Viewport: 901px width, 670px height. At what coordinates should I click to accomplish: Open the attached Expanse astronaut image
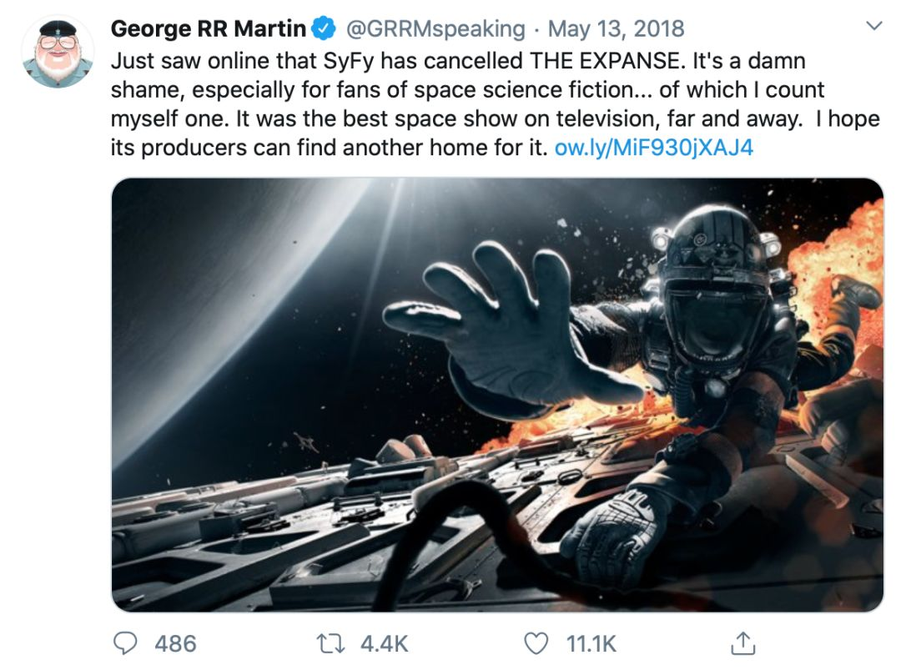coord(496,394)
